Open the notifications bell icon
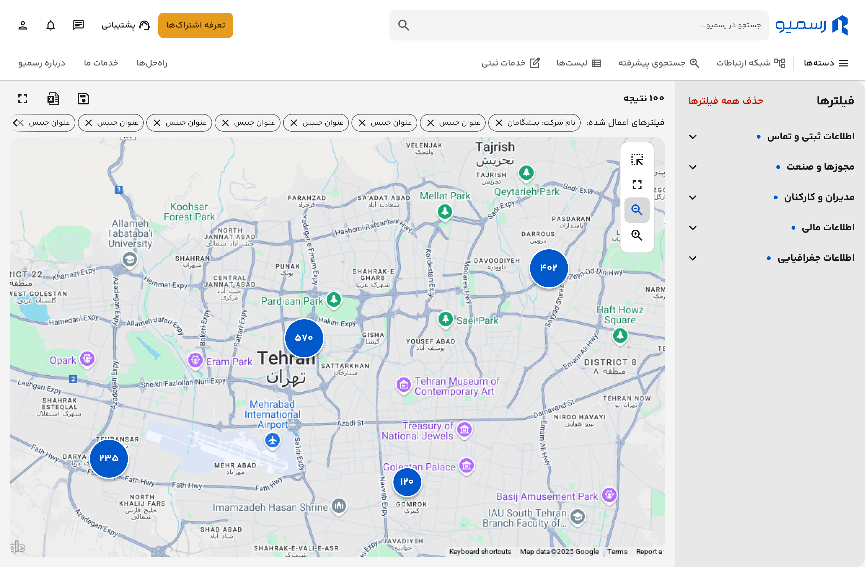Image resolution: width=865 pixels, height=567 pixels. pos(51,25)
